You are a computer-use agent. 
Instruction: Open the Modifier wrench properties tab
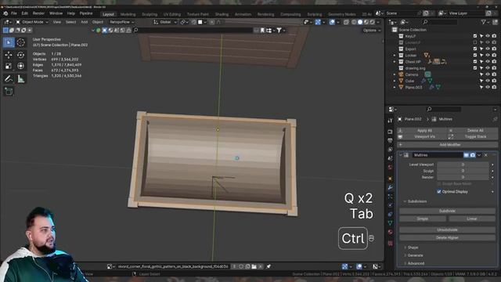click(x=390, y=187)
